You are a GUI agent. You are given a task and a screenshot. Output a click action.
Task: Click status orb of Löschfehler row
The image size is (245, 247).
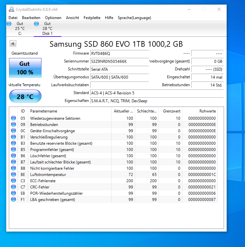point(13,156)
